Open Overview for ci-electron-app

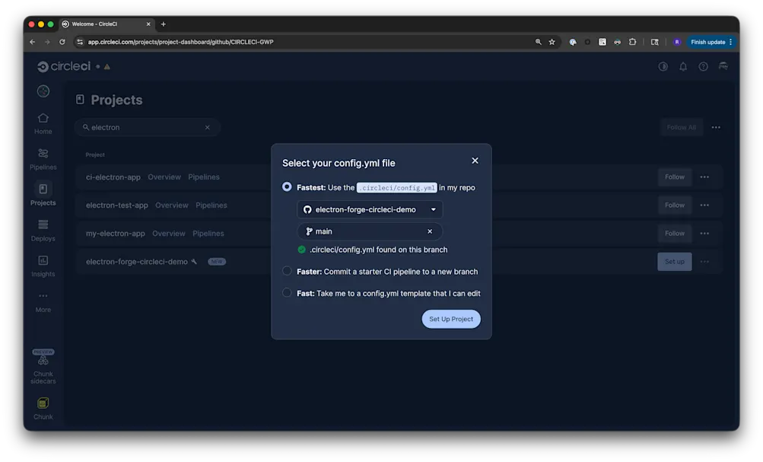coord(164,177)
